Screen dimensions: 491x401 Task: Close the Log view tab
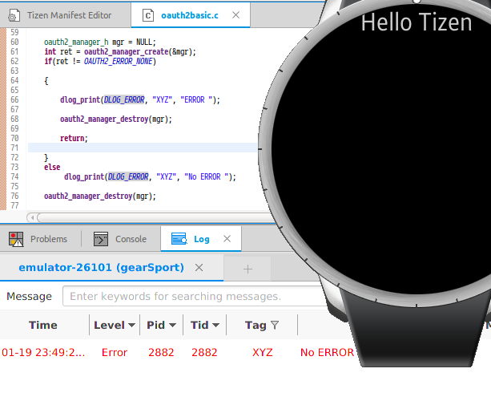[227, 239]
